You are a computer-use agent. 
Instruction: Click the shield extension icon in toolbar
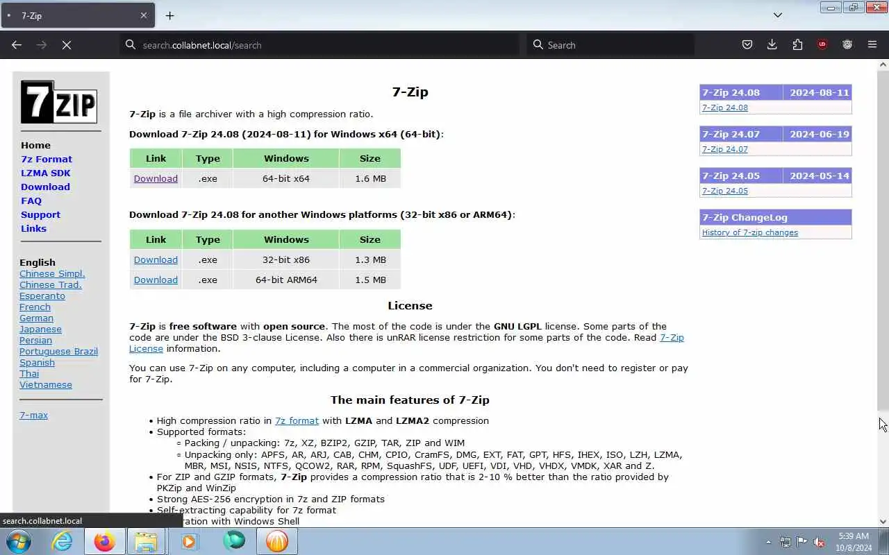[847, 44]
